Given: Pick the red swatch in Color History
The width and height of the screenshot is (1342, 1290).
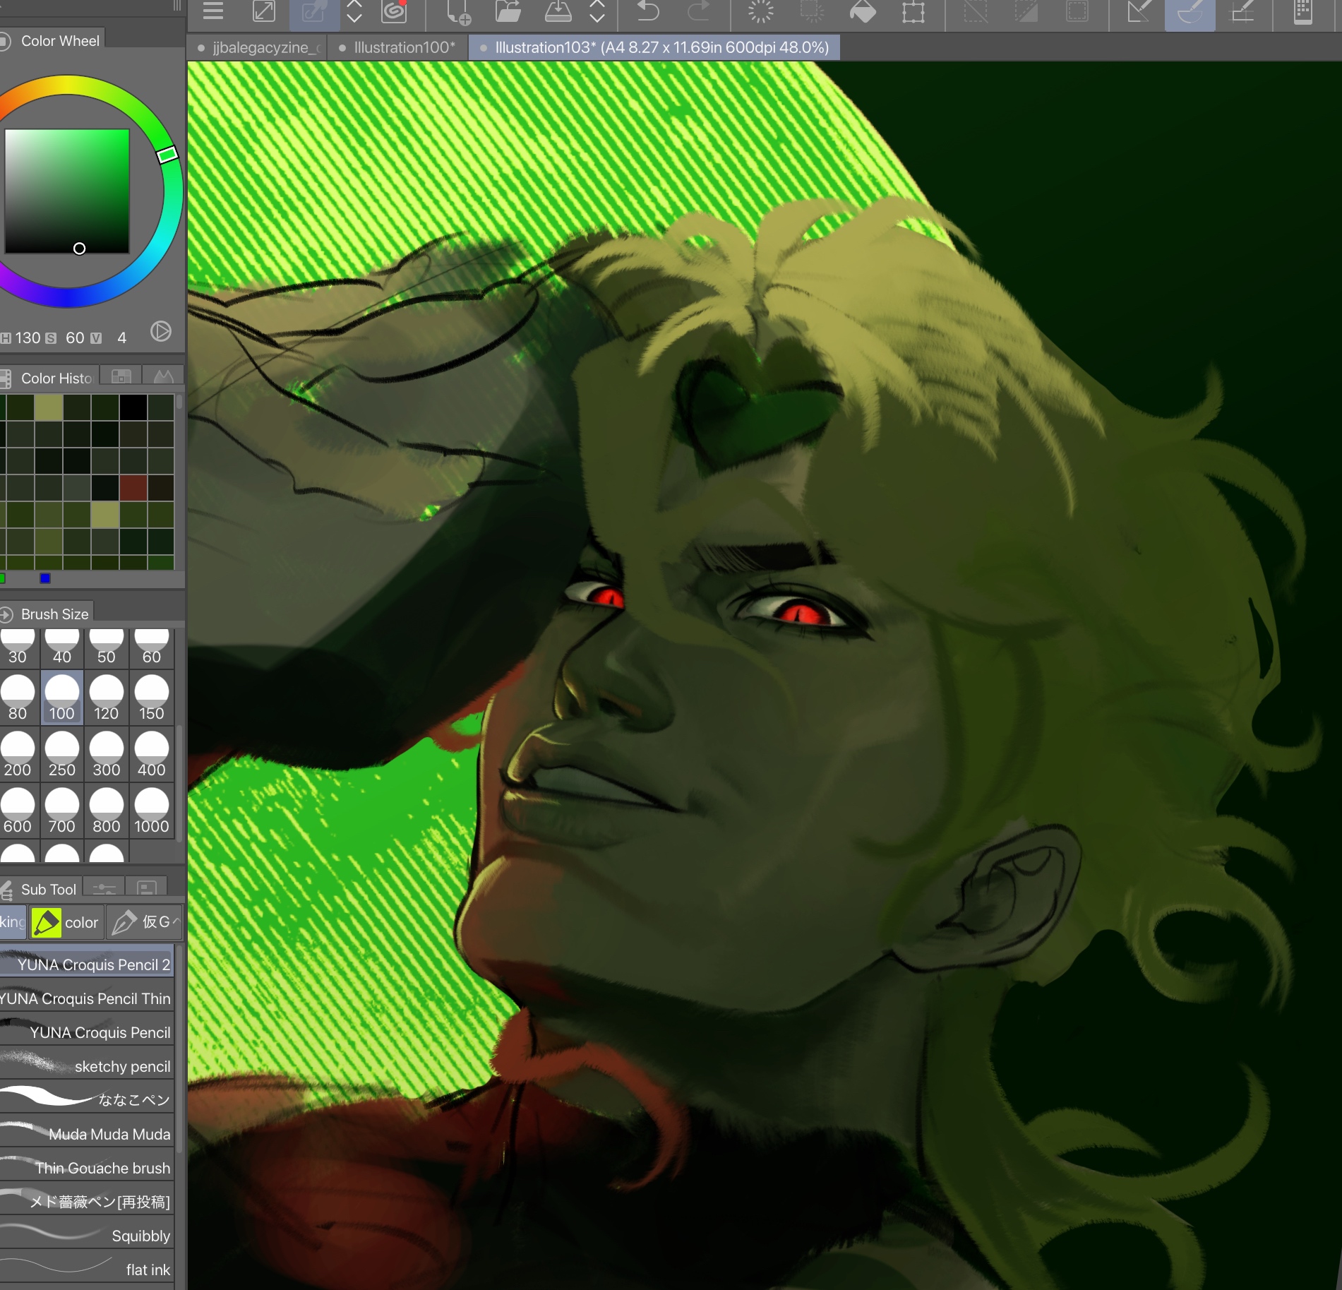Looking at the screenshot, I should [x=133, y=486].
